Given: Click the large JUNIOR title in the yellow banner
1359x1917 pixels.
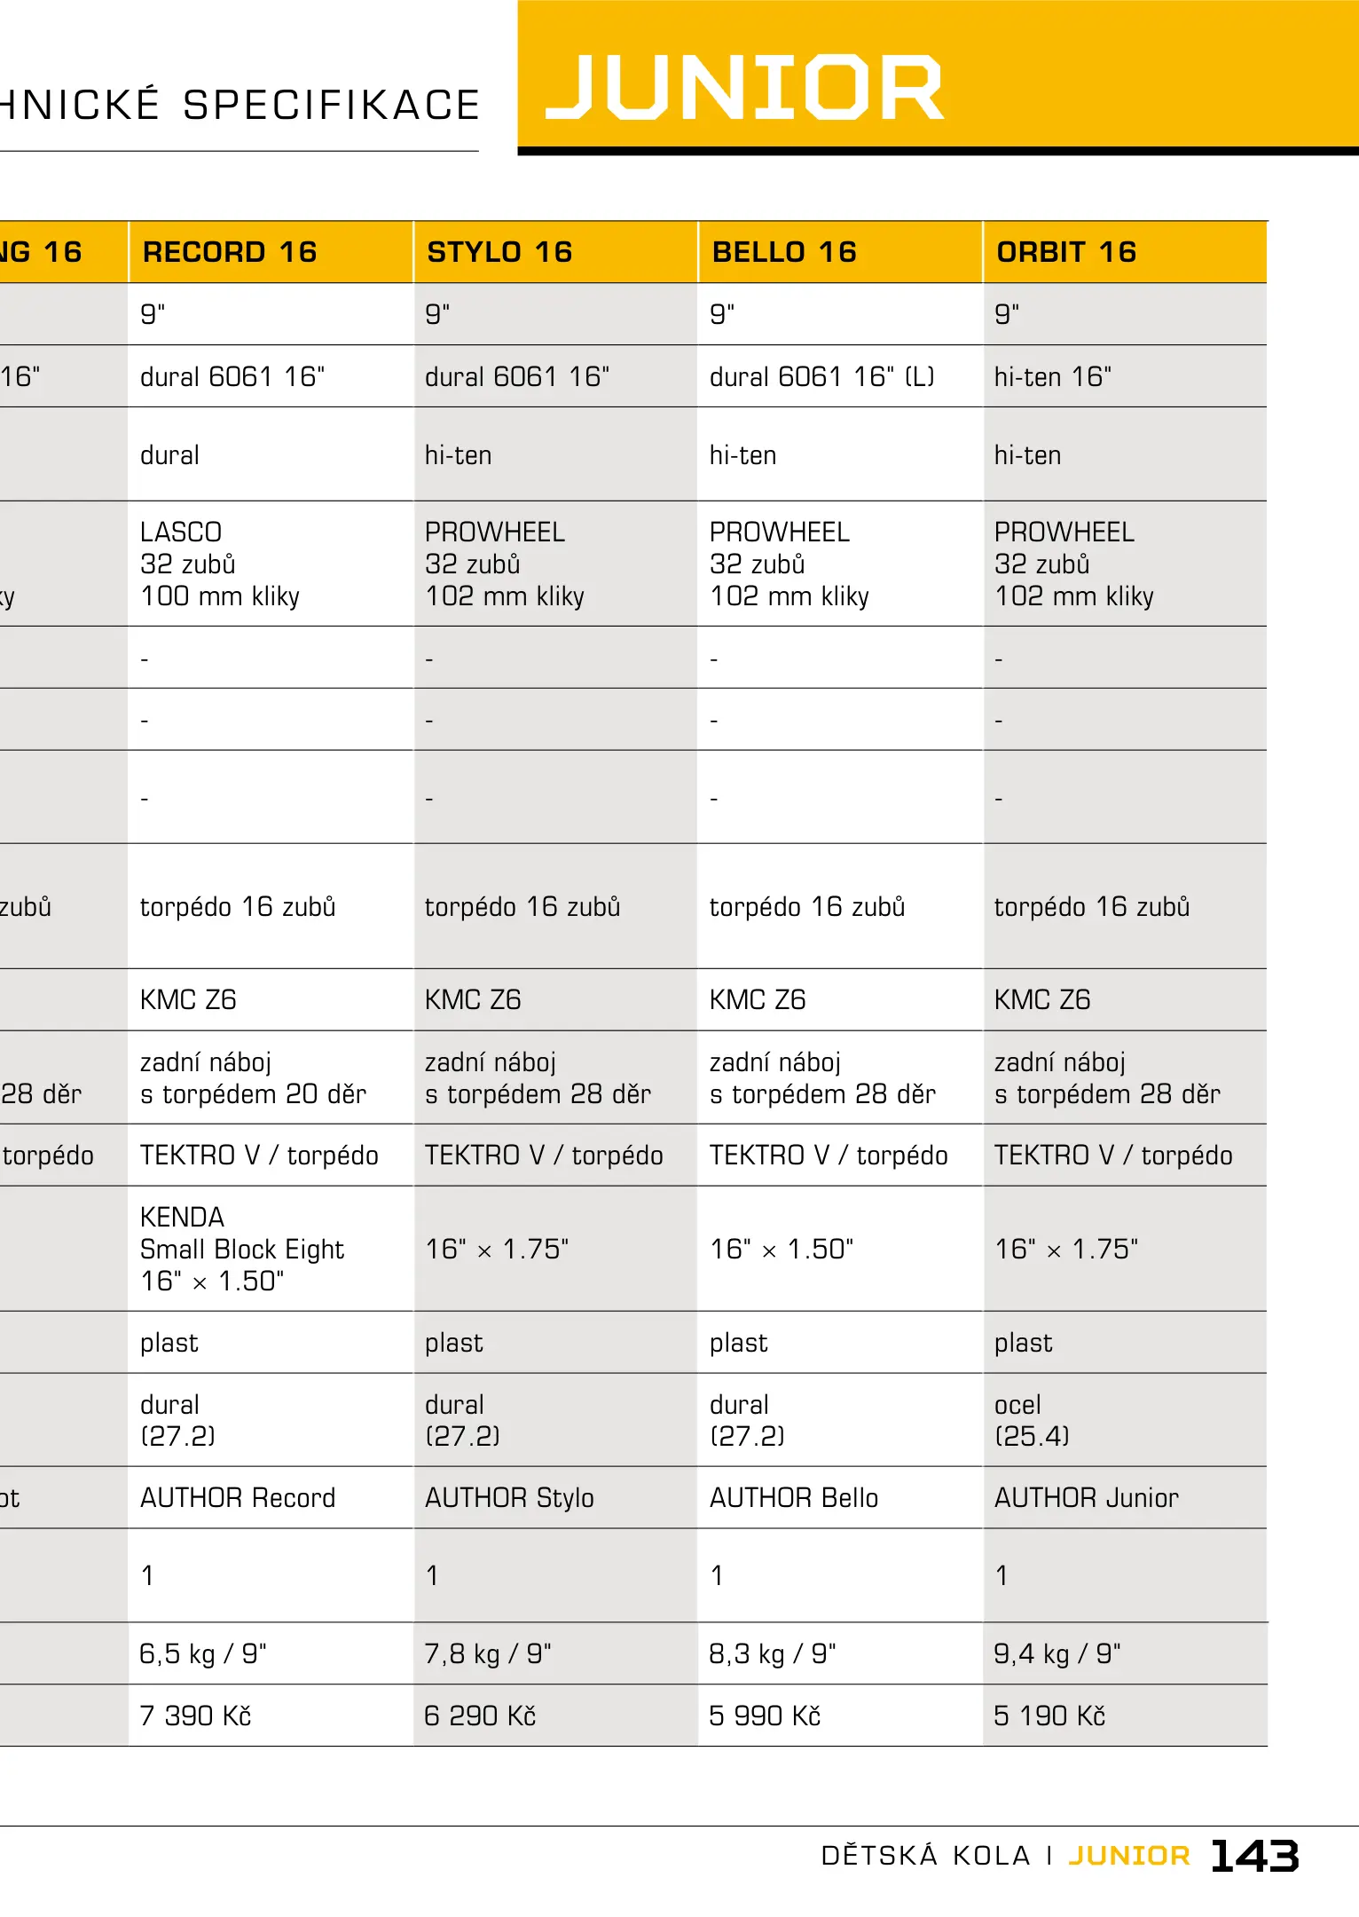Looking at the screenshot, I should coord(743,86).
